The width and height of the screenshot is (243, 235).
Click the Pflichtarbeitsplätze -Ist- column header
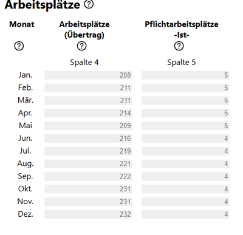[182, 30]
